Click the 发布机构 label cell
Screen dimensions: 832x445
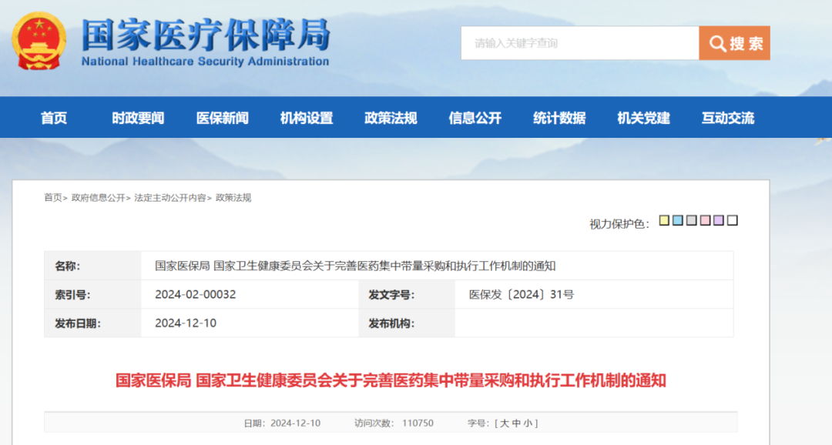pyautogui.click(x=407, y=323)
